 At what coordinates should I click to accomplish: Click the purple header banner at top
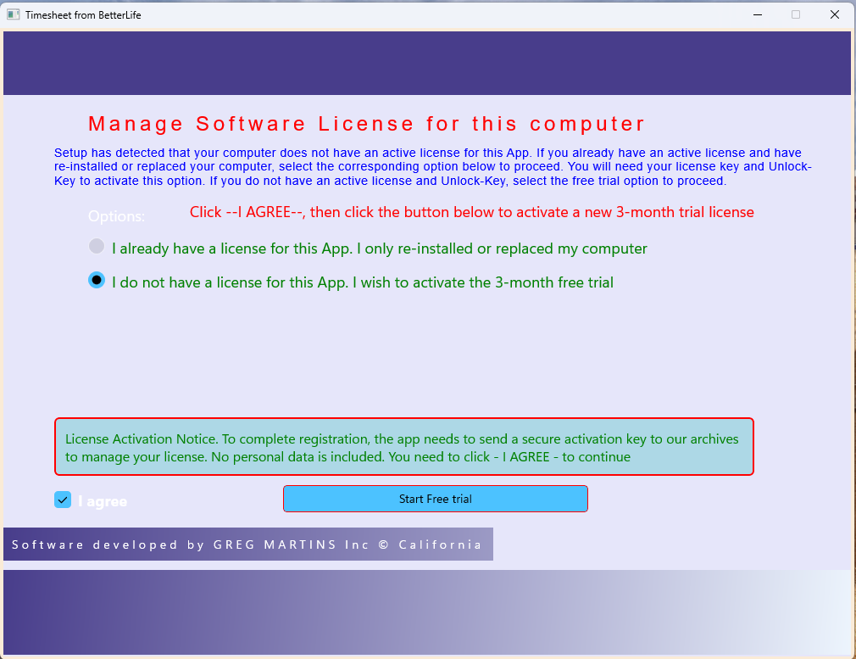click(x=427, y=64)
